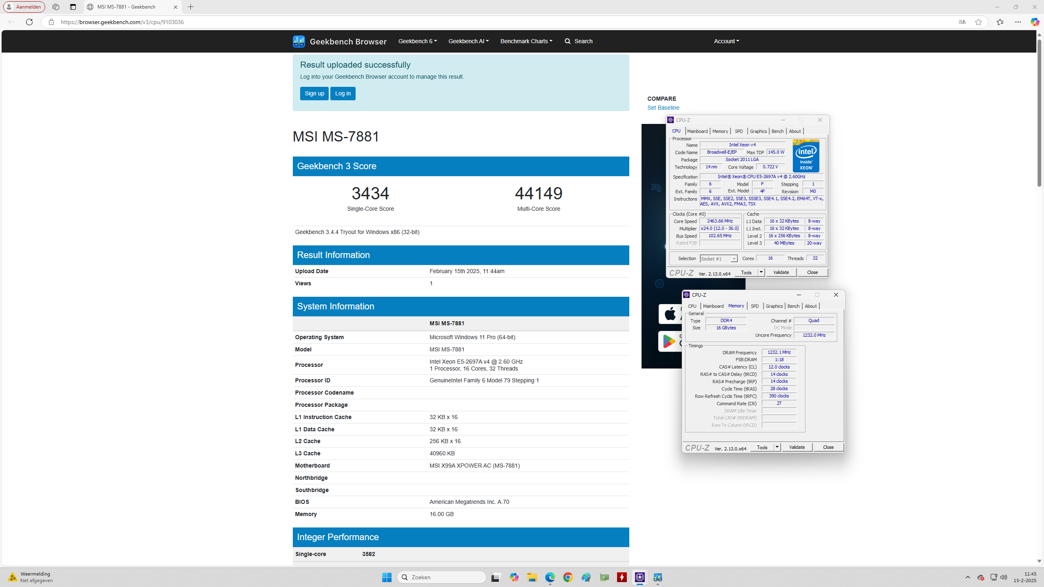Click the Google Play store badge

[670, 341]
